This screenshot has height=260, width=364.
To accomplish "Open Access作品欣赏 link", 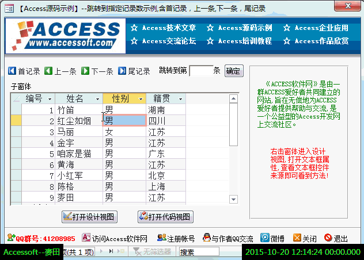I will coord(321,41).
